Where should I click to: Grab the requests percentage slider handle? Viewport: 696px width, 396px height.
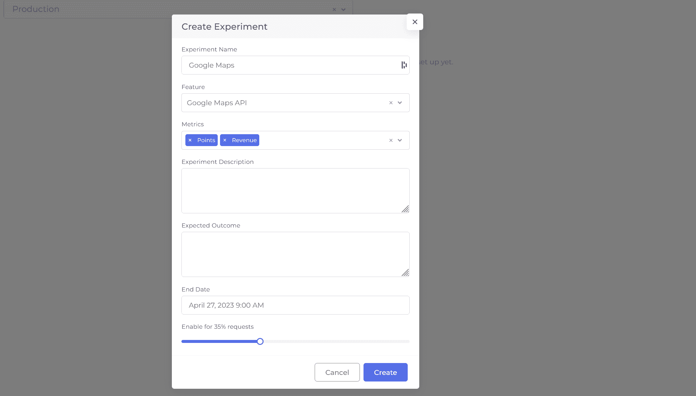(x=260, y=341)
